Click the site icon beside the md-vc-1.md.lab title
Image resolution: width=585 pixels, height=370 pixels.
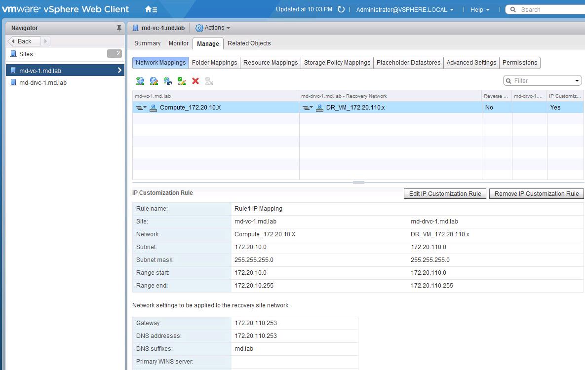[135, 28]
